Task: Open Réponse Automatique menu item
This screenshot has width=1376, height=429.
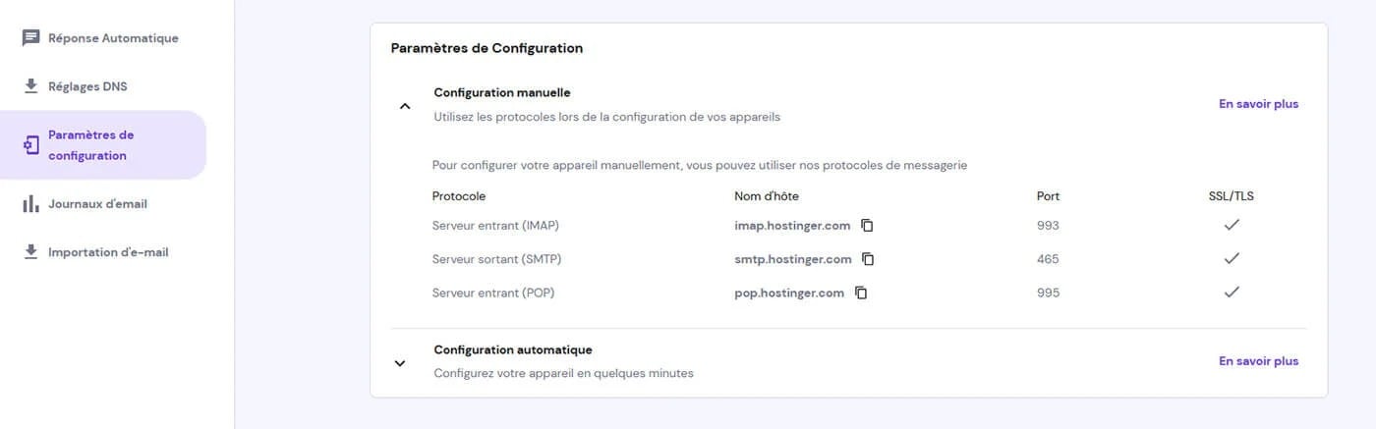Action: pos(113,38)
